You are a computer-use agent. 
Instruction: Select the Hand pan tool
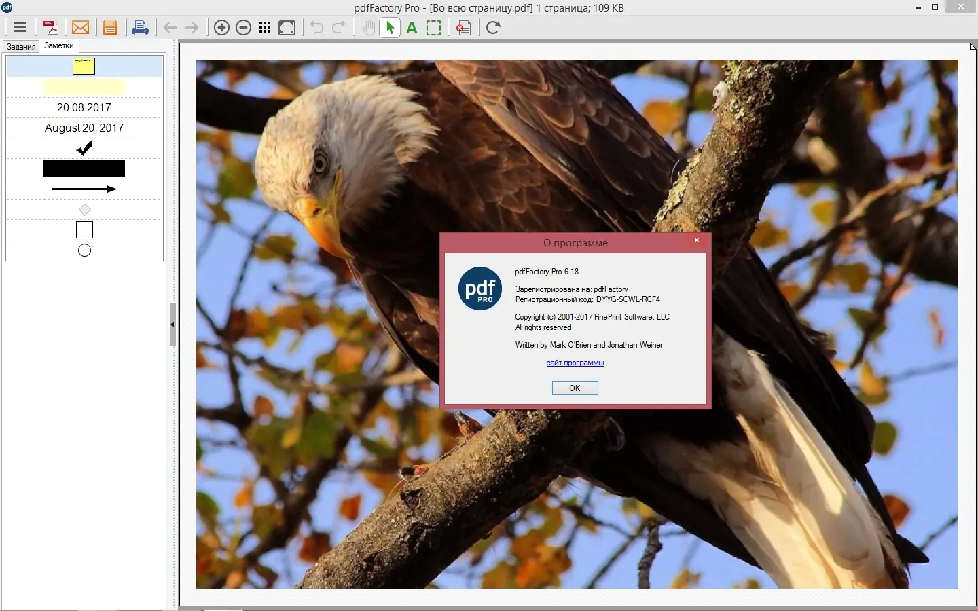pyautogui.click(x=368, y=28)
